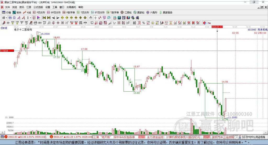Step chart left with black left arrow
The image size is (268, 145).
[53, 18]
